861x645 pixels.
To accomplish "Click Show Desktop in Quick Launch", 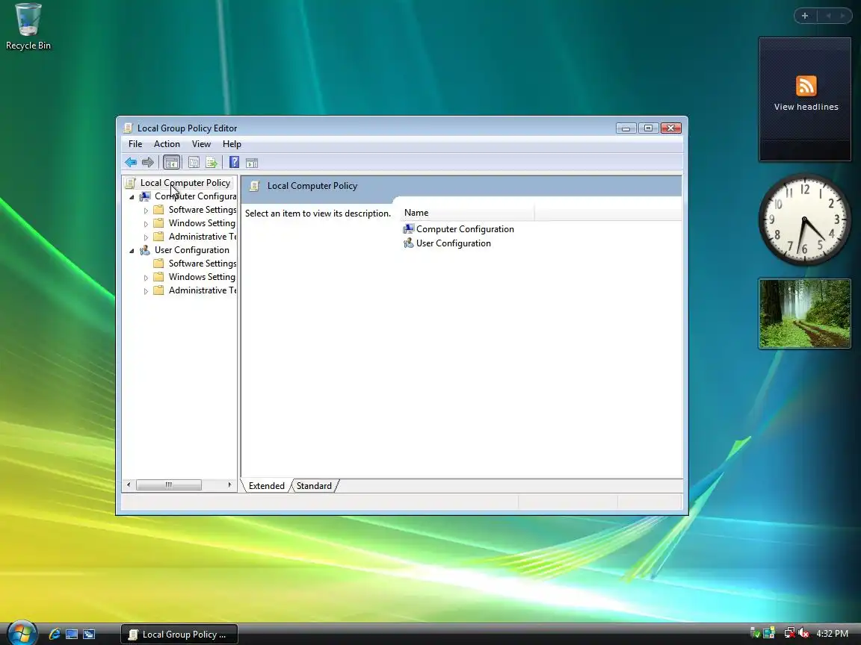I will point(72,634).
